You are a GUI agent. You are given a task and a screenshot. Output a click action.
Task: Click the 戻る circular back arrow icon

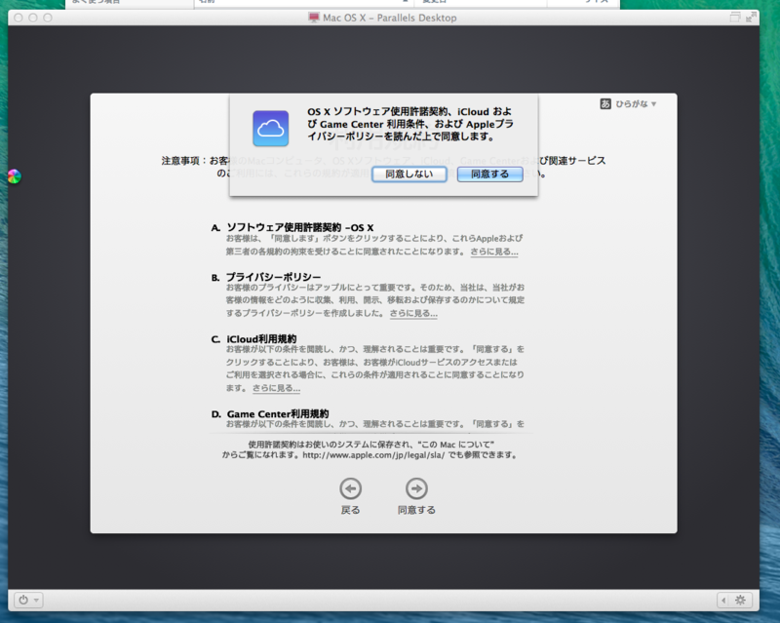350,488
